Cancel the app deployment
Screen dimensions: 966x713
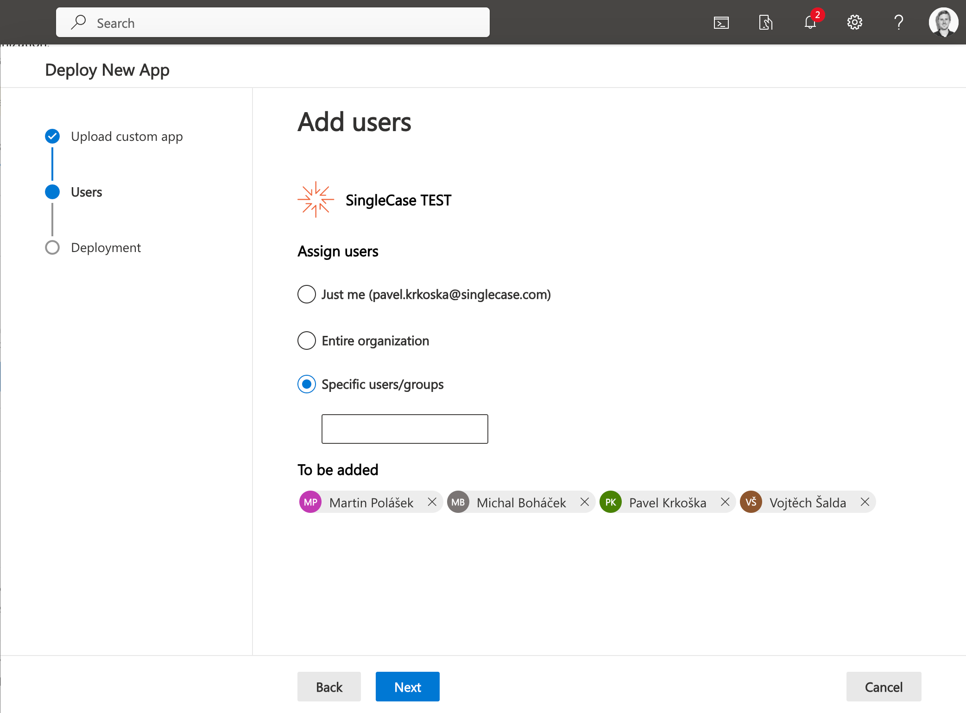(884, 687)
